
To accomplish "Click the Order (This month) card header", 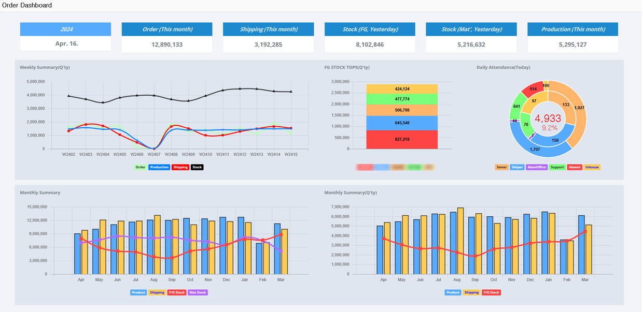I will pyautogui.click(x=167, y=29).
